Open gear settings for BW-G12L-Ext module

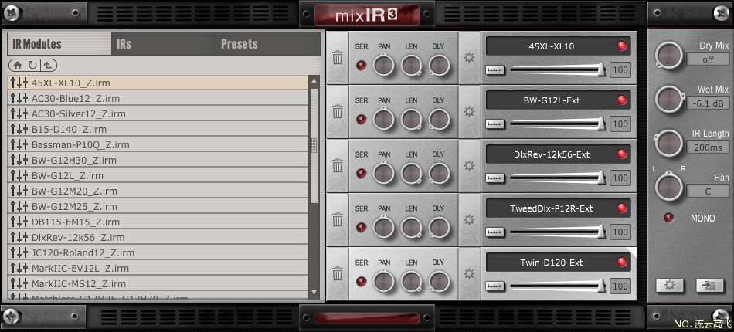(470, 112)
